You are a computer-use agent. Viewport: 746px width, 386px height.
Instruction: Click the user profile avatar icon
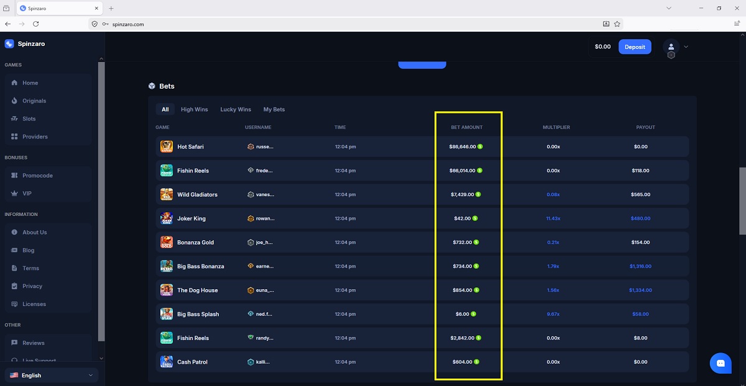coord(671,47)
